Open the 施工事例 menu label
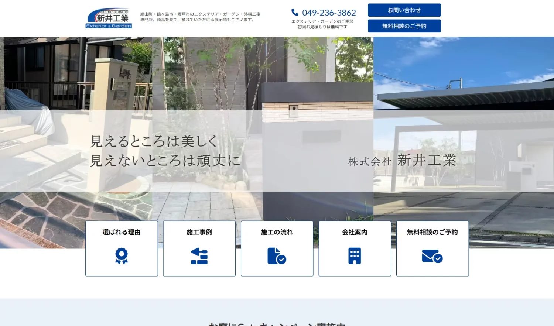Viewport: 554px width, 326px height. 199,232
